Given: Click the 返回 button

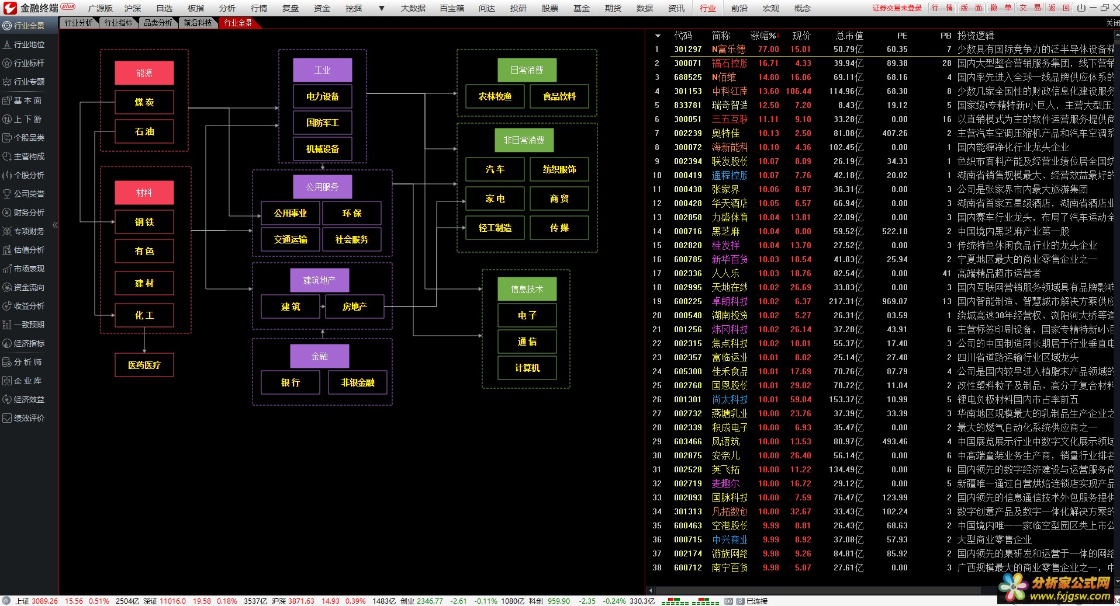Looking at the screenshot, I should [x=1059, y=8].
